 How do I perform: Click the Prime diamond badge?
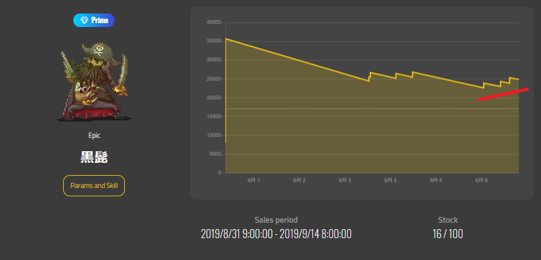(x=94, y=21)
